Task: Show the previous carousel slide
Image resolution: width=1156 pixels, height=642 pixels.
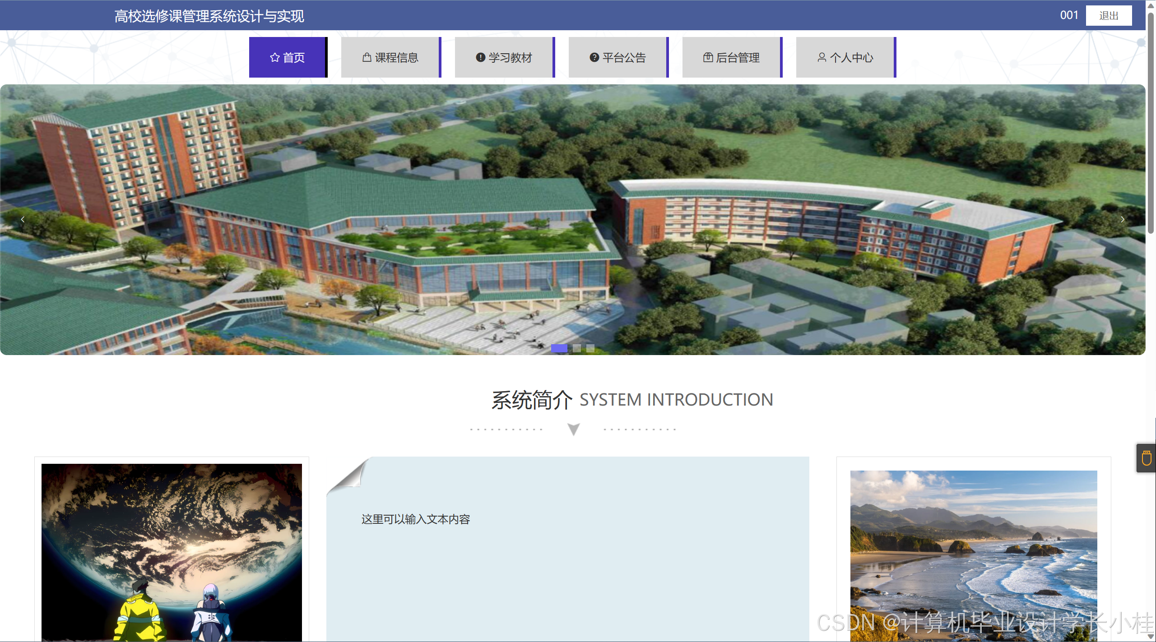Action: click(x=23, y=220)
